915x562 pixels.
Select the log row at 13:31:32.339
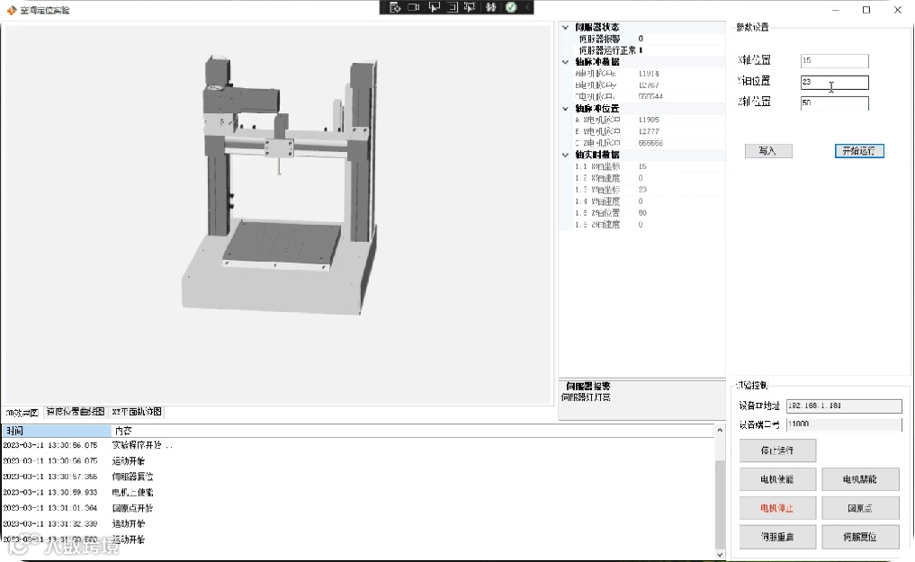(x=357, y=524)
